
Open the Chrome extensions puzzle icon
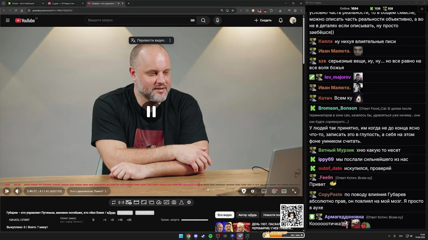271,10
